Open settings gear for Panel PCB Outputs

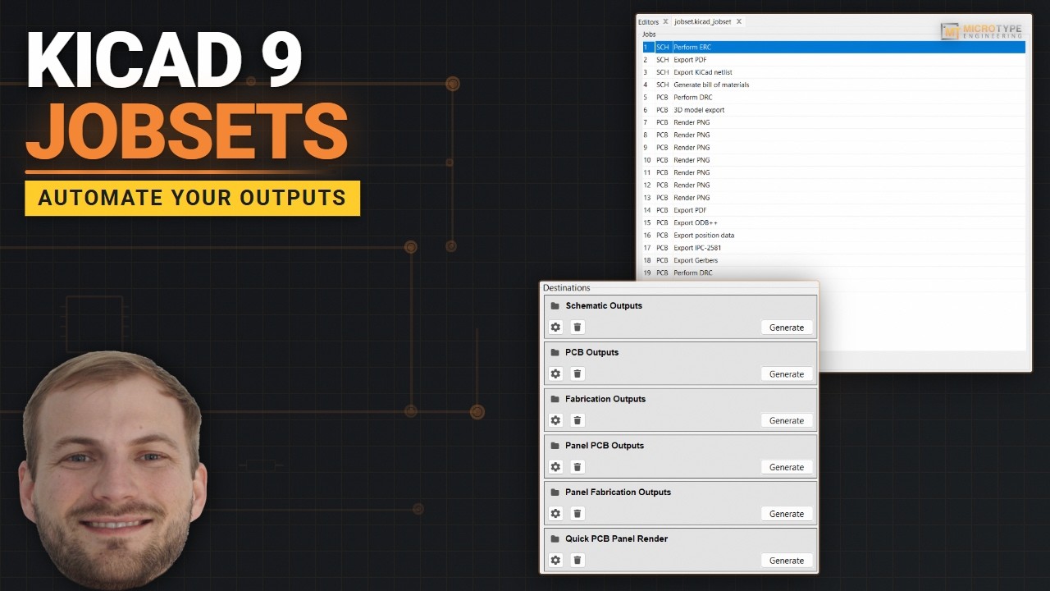(555, 467)
